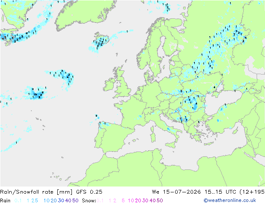This screenshot has height=204, width=265.
Task: Click the "Snow:" legend label
Action: tap(89, 201)
